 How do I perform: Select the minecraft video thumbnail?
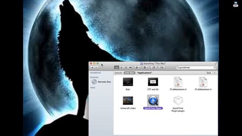point(128,100)
